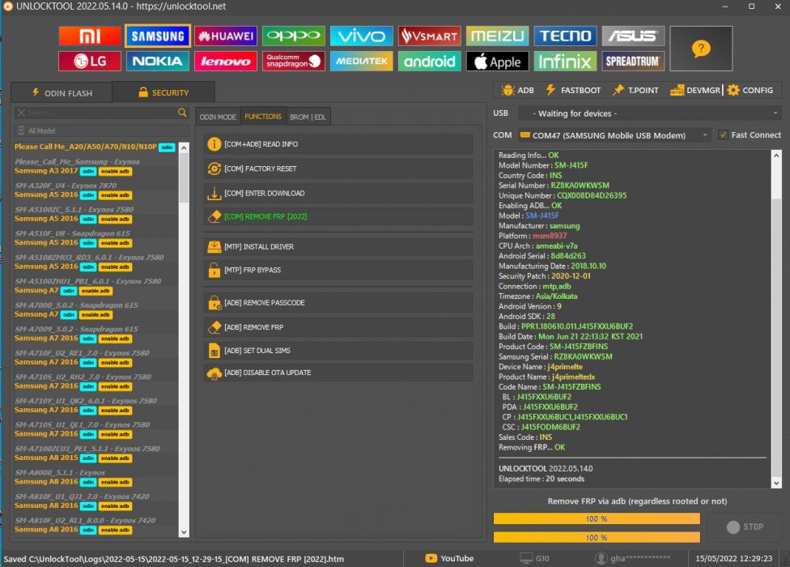Screen dimensions: 790x567
Task: Open the CONFIG settings
Action: pos(750,90)
